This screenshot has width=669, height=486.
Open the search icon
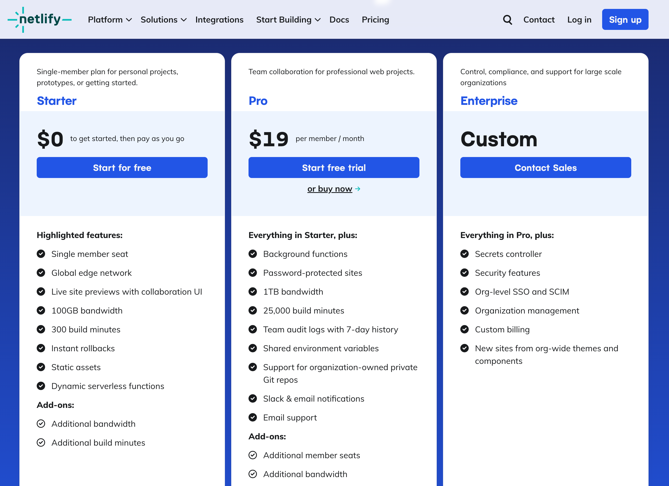508,19
